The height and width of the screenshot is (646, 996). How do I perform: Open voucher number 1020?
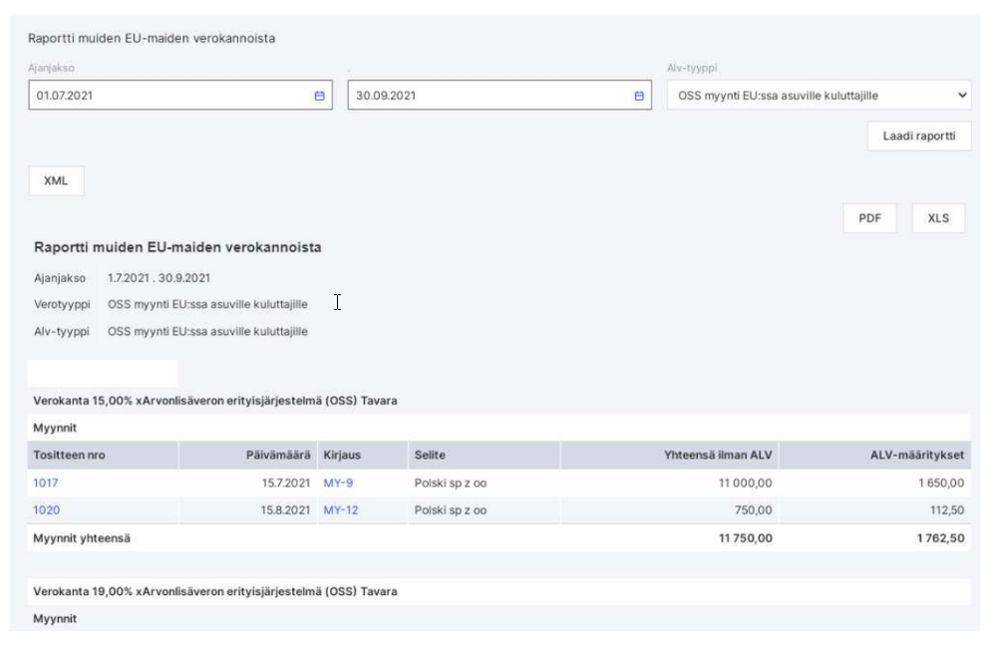47,510
